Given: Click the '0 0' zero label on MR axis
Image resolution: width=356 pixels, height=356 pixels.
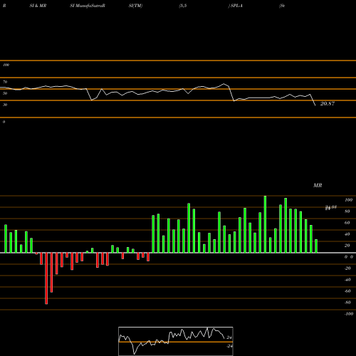Looking at the screenshot, I should (349, 257).
